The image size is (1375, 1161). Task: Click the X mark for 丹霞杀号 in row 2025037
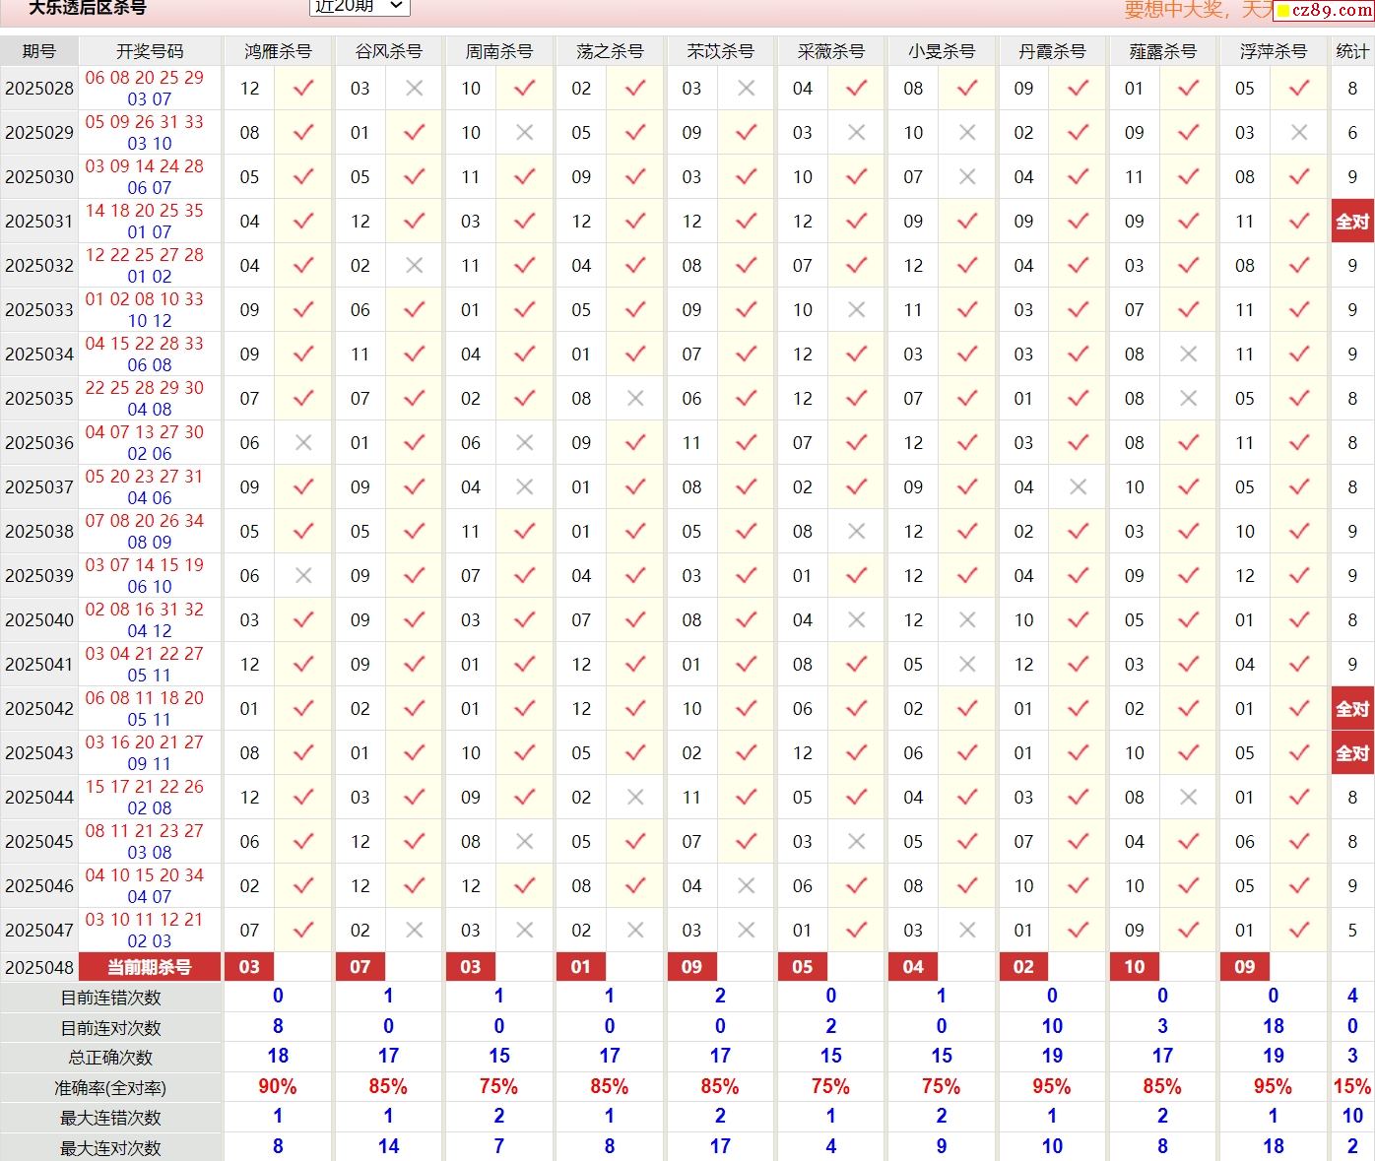(1078, 486)
